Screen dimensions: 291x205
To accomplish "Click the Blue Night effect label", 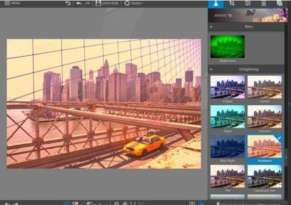I will pyautogui.click(x=228, y=161).
